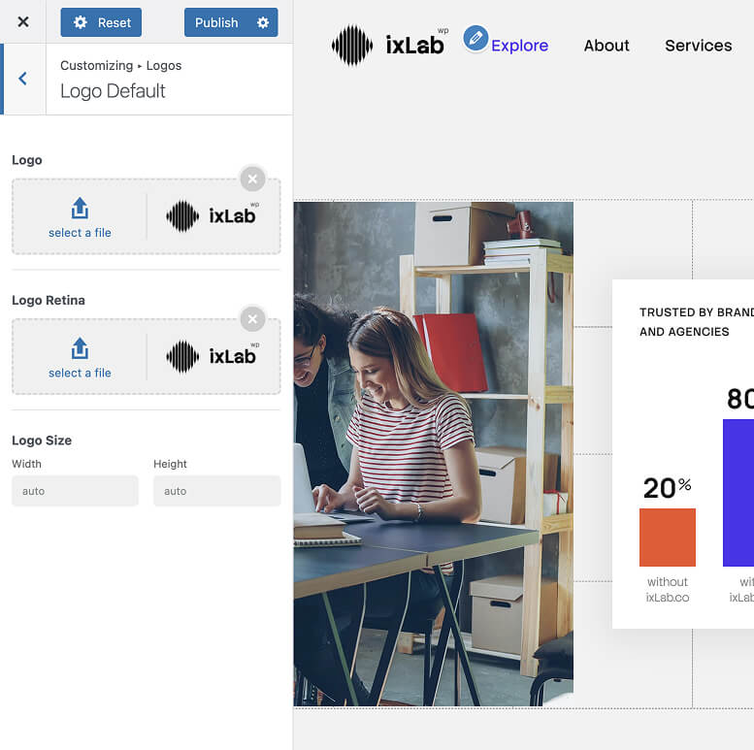Click the blue pencil edit shortcut icon

coord(475,39)
